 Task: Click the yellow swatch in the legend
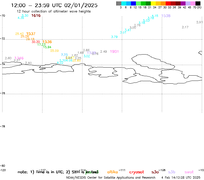coord(153,3)
